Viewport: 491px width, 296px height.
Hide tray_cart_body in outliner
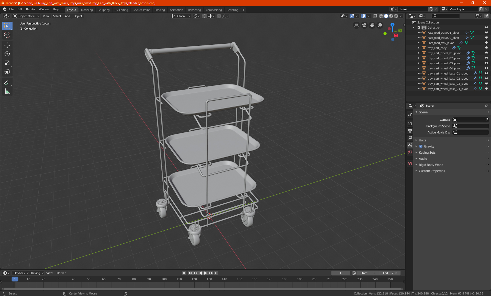486,48
